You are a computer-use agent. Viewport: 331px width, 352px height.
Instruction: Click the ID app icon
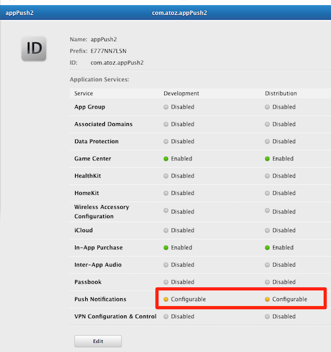click(x=34, y=49)
